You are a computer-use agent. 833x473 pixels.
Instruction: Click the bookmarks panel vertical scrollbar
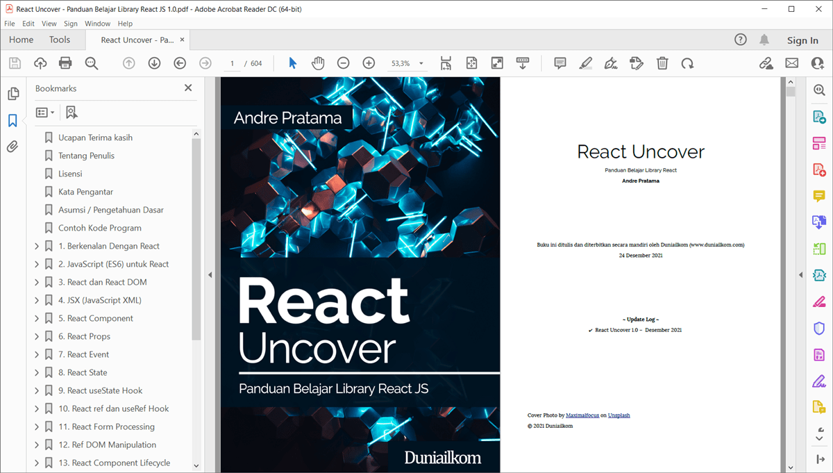point(196,240)
